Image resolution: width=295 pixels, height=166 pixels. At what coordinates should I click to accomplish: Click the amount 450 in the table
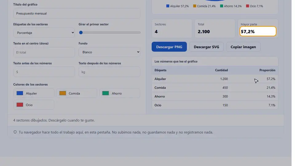225,88
